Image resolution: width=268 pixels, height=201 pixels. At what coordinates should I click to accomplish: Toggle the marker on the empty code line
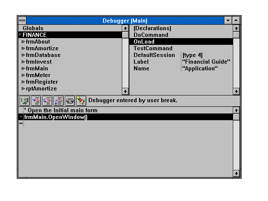(21, 124)
